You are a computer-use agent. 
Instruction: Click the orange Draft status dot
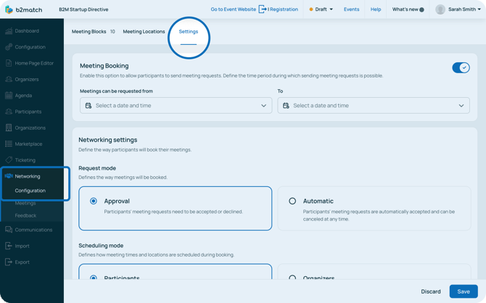coord(311,9)
